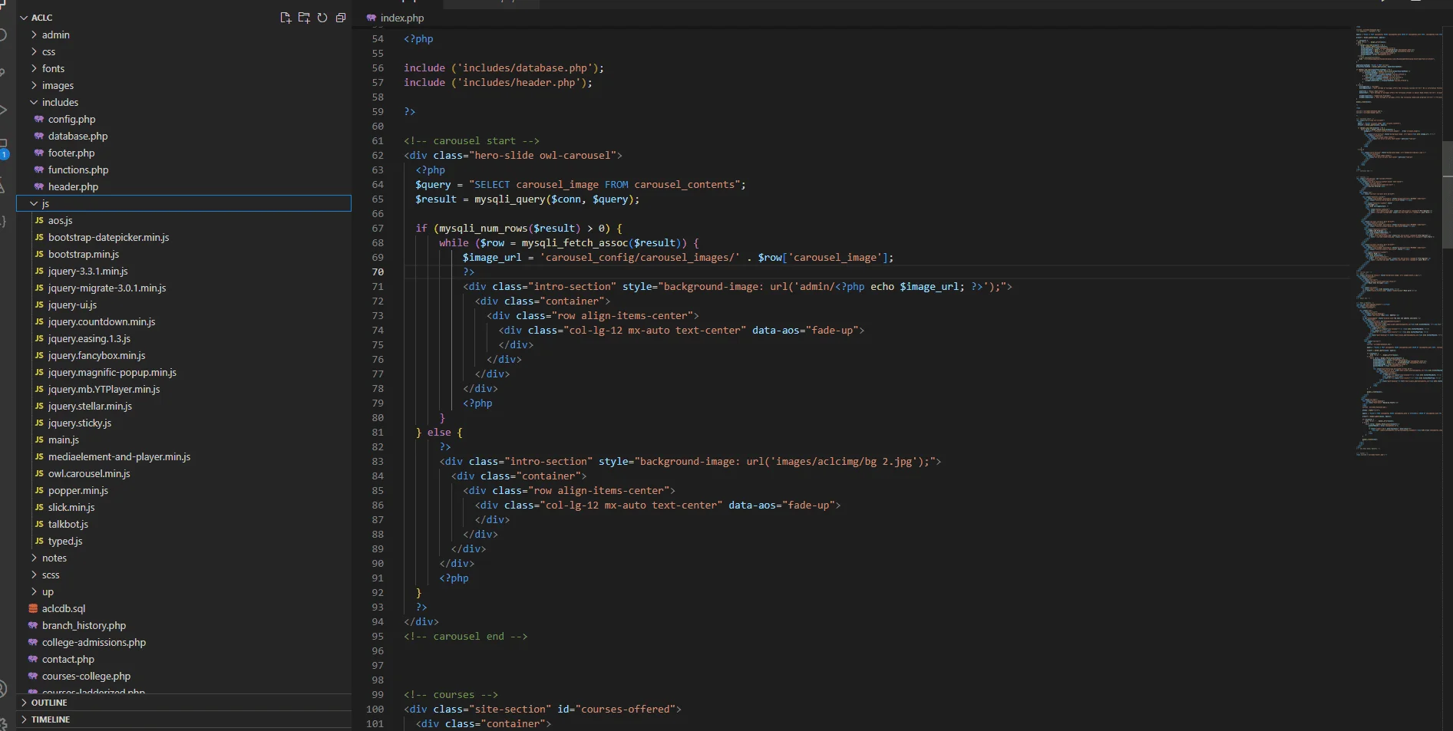Click the PHP icon next to contact.php
1453x731 pixels.
click(x=33, y=659)
